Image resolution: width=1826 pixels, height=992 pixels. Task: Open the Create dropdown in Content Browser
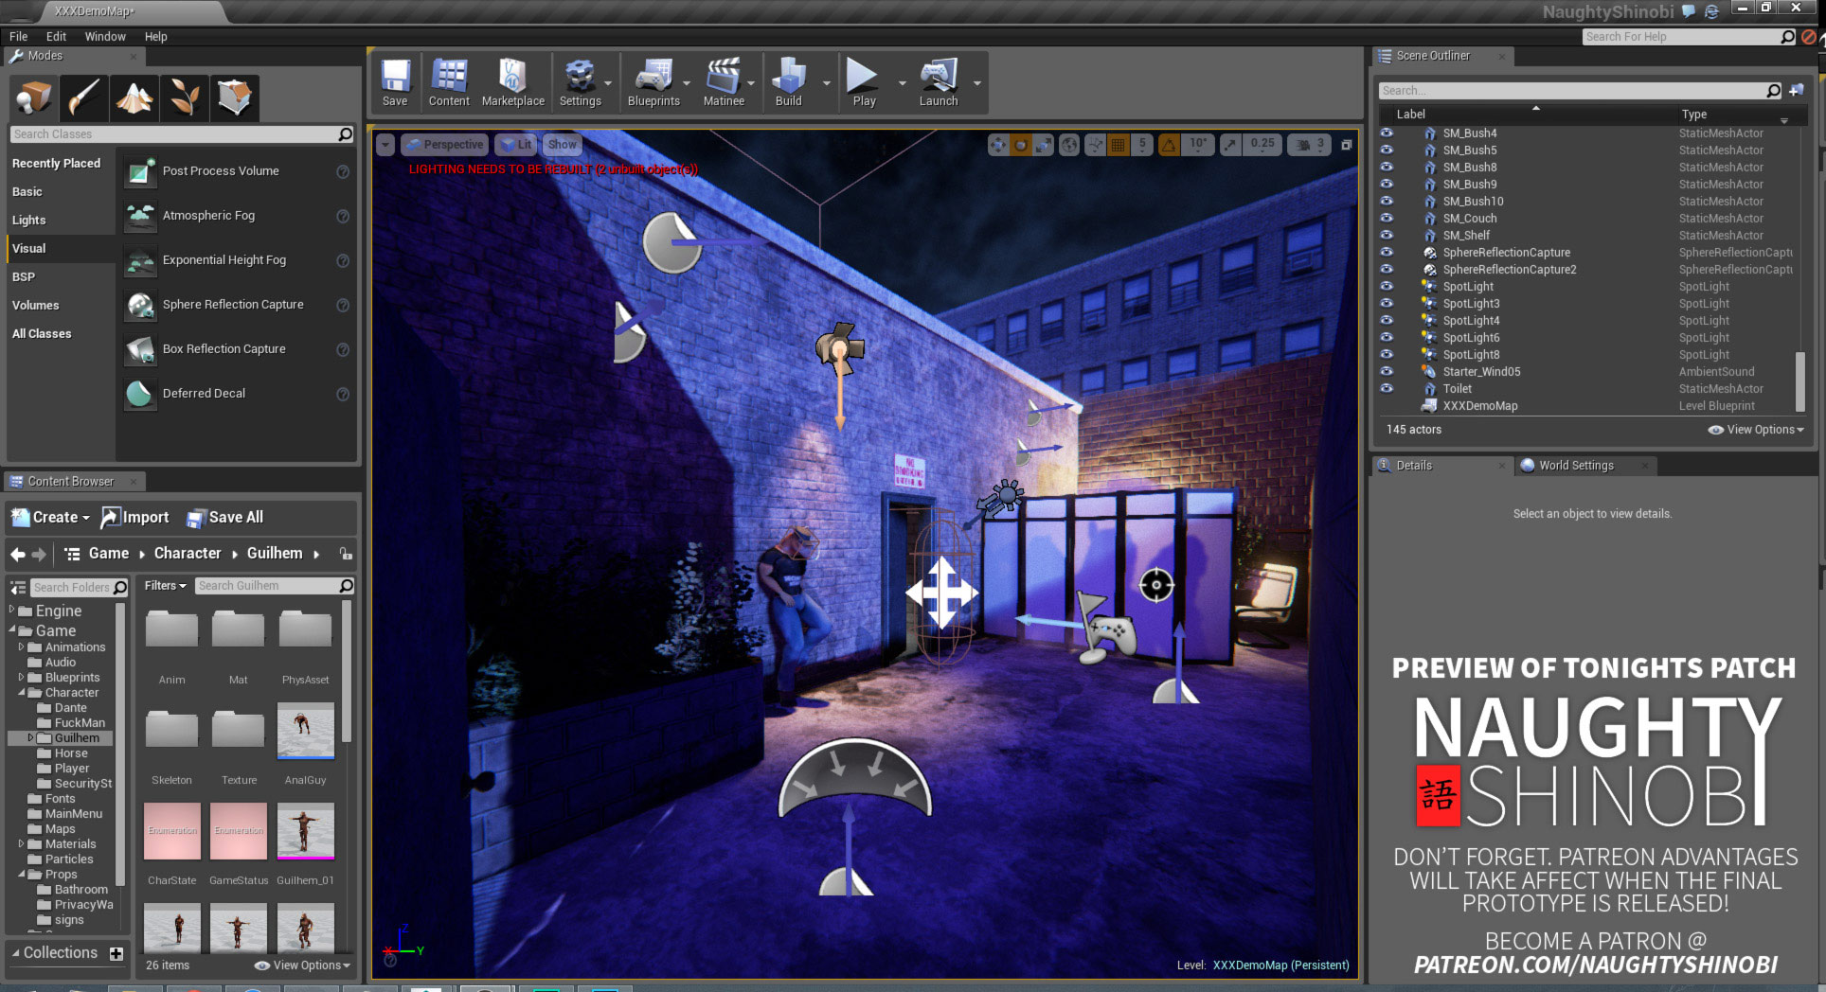[x=51, y=518]
